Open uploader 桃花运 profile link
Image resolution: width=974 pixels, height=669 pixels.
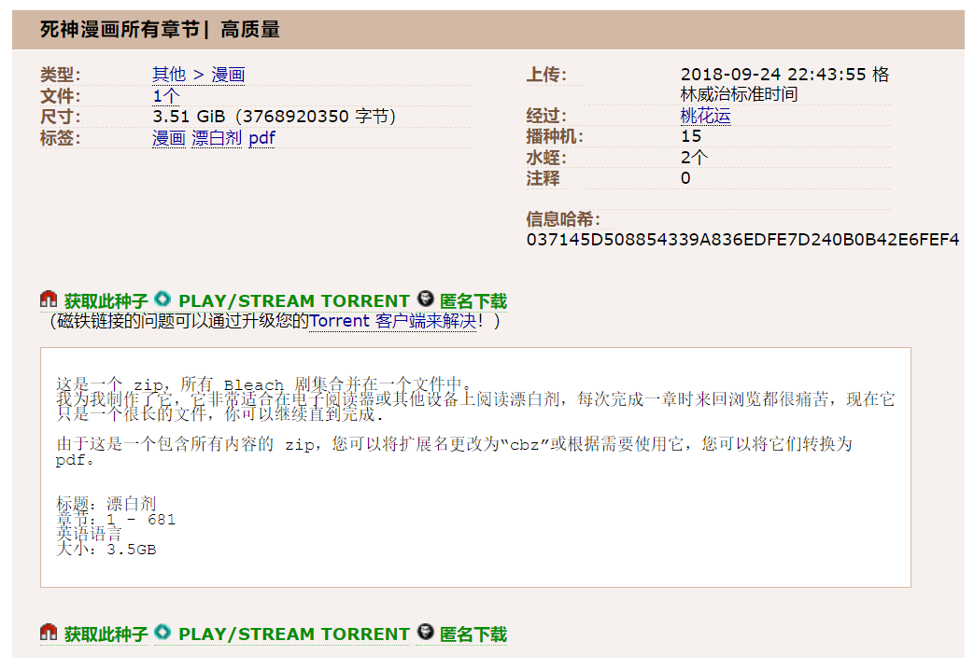706,116
